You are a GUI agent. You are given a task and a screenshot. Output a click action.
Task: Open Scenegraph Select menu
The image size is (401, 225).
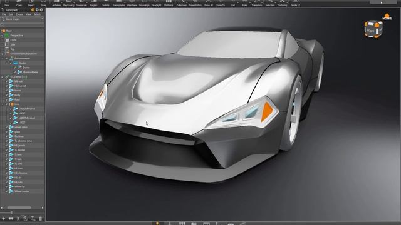tap(37, 14)
